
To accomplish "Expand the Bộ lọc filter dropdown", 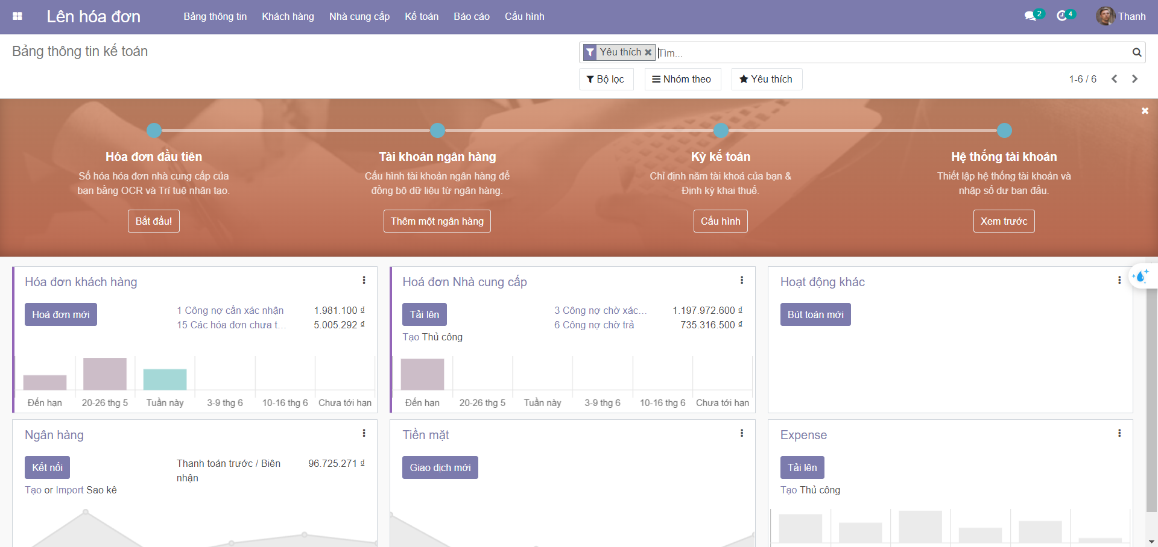I will tap(606, 79).
